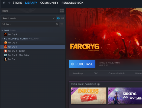Click the 'AVAILABLE CONTENT' heading

(x=83, y=84)
